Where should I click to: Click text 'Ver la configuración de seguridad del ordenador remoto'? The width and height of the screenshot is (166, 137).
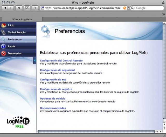point(71,73)
